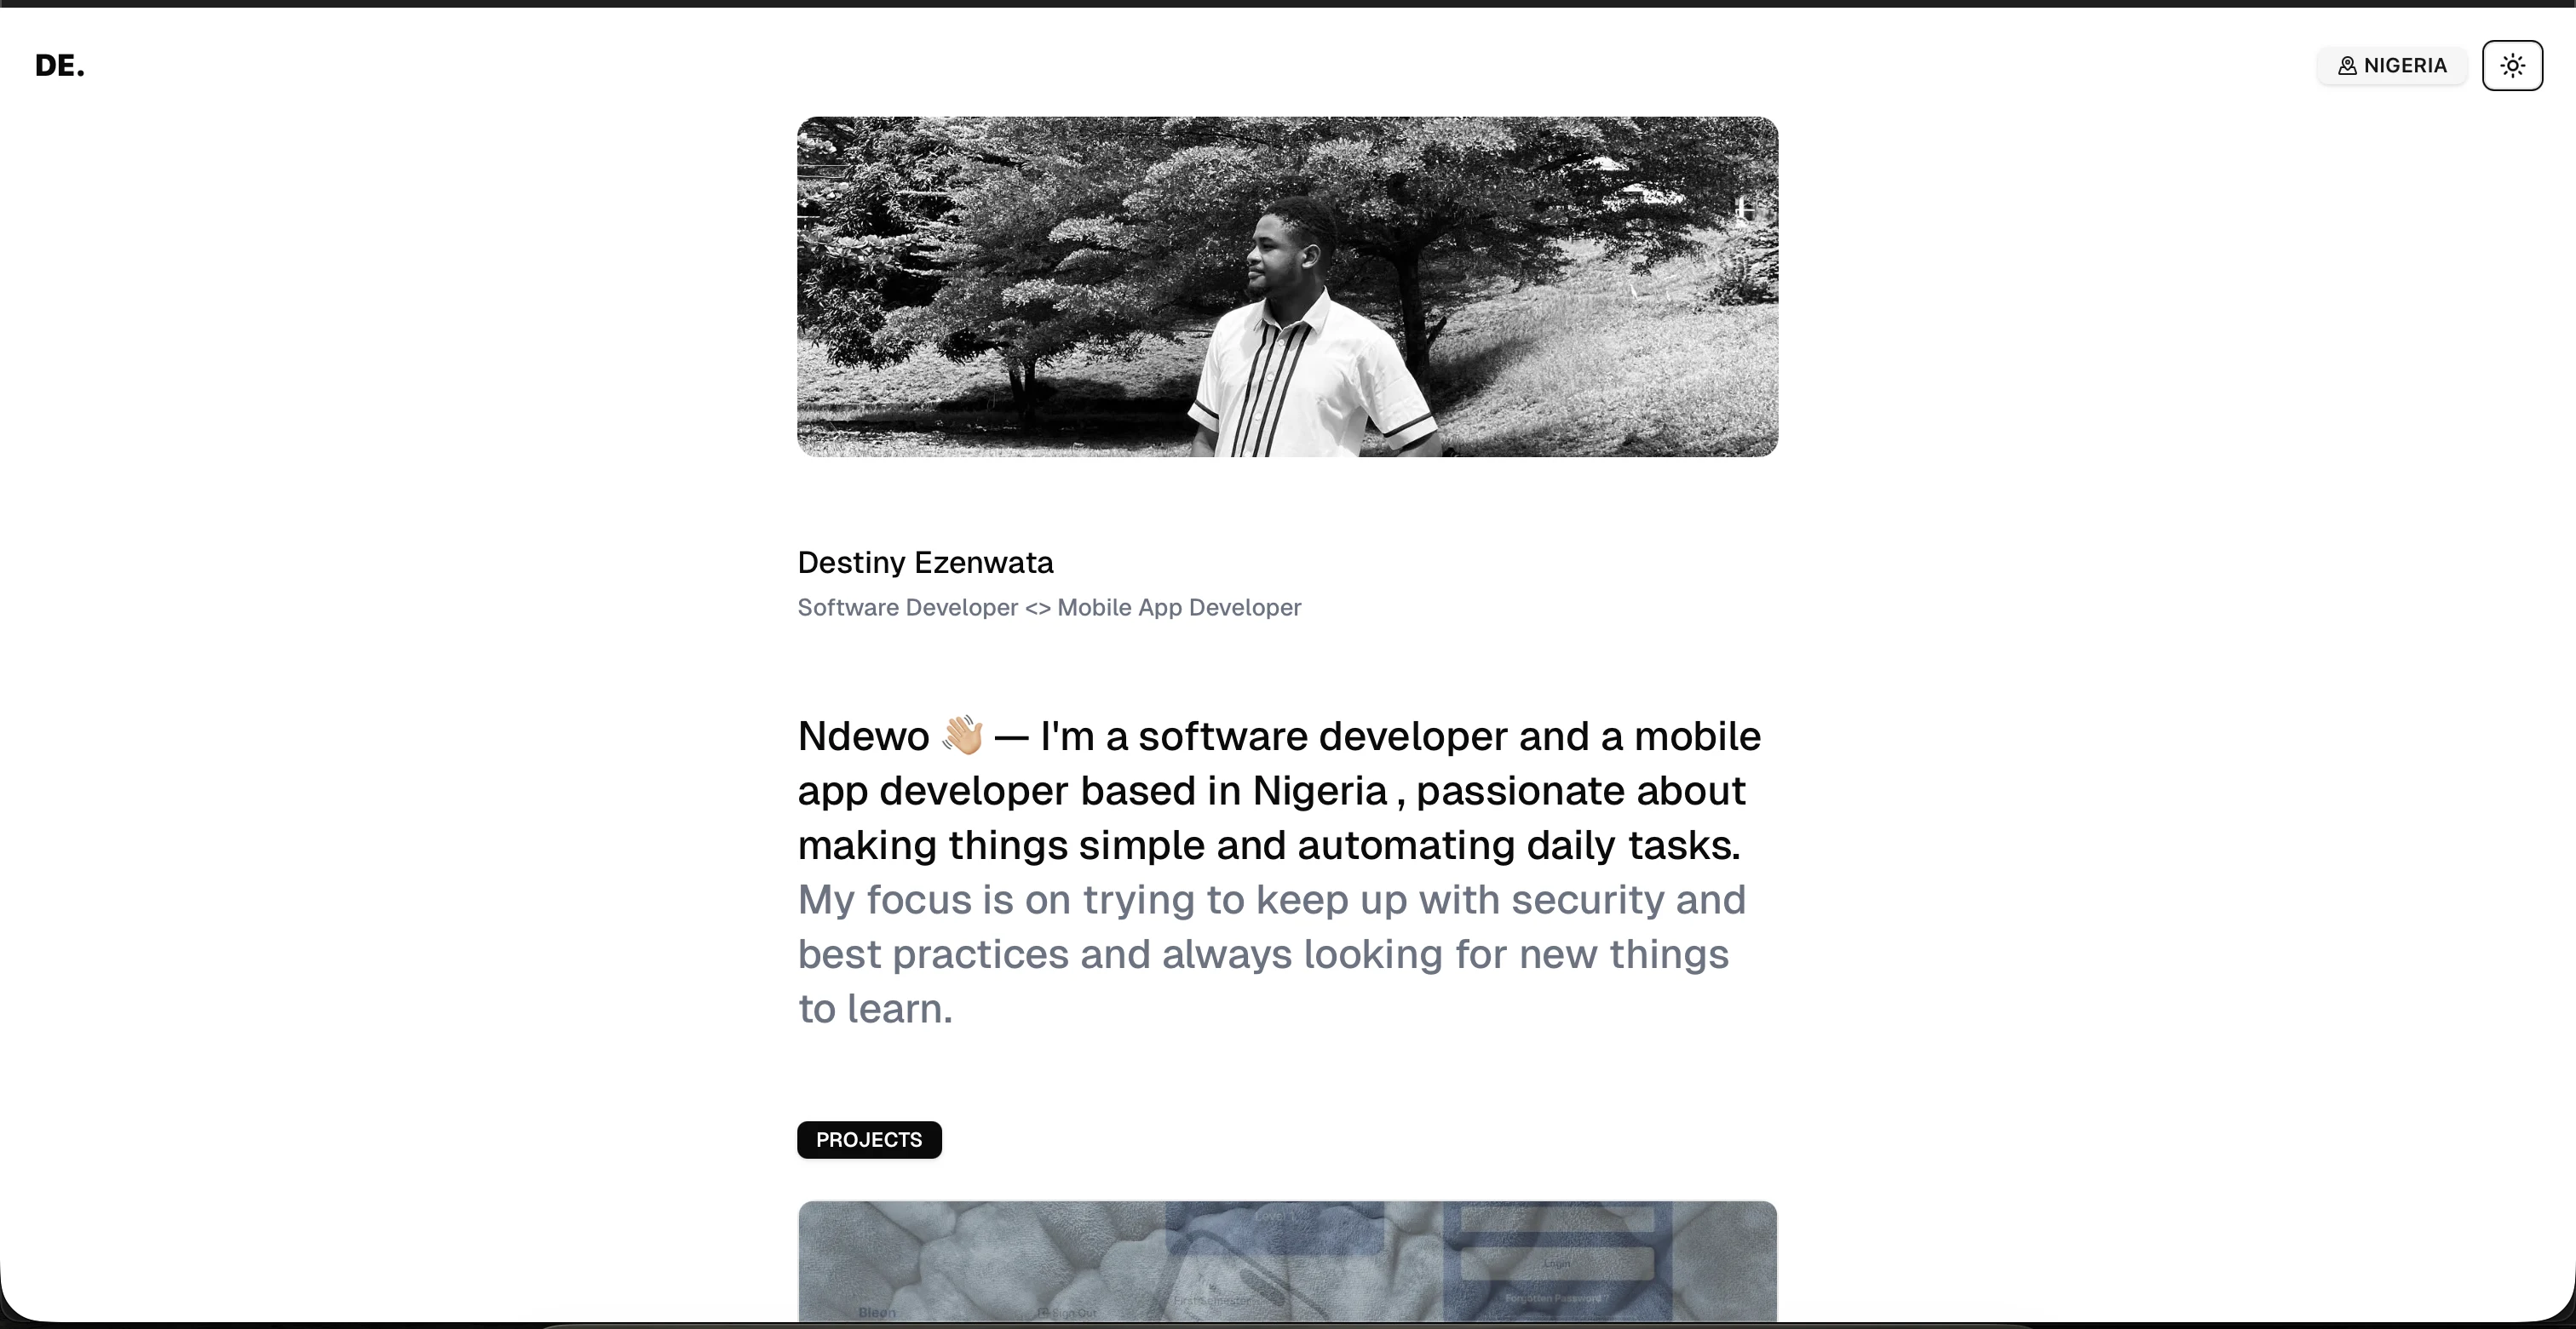Click the empty field above Login in preview

click(x=1556, y=1219)
